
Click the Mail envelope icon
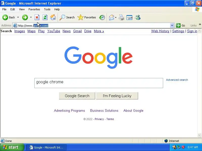(x=112, y=17)
